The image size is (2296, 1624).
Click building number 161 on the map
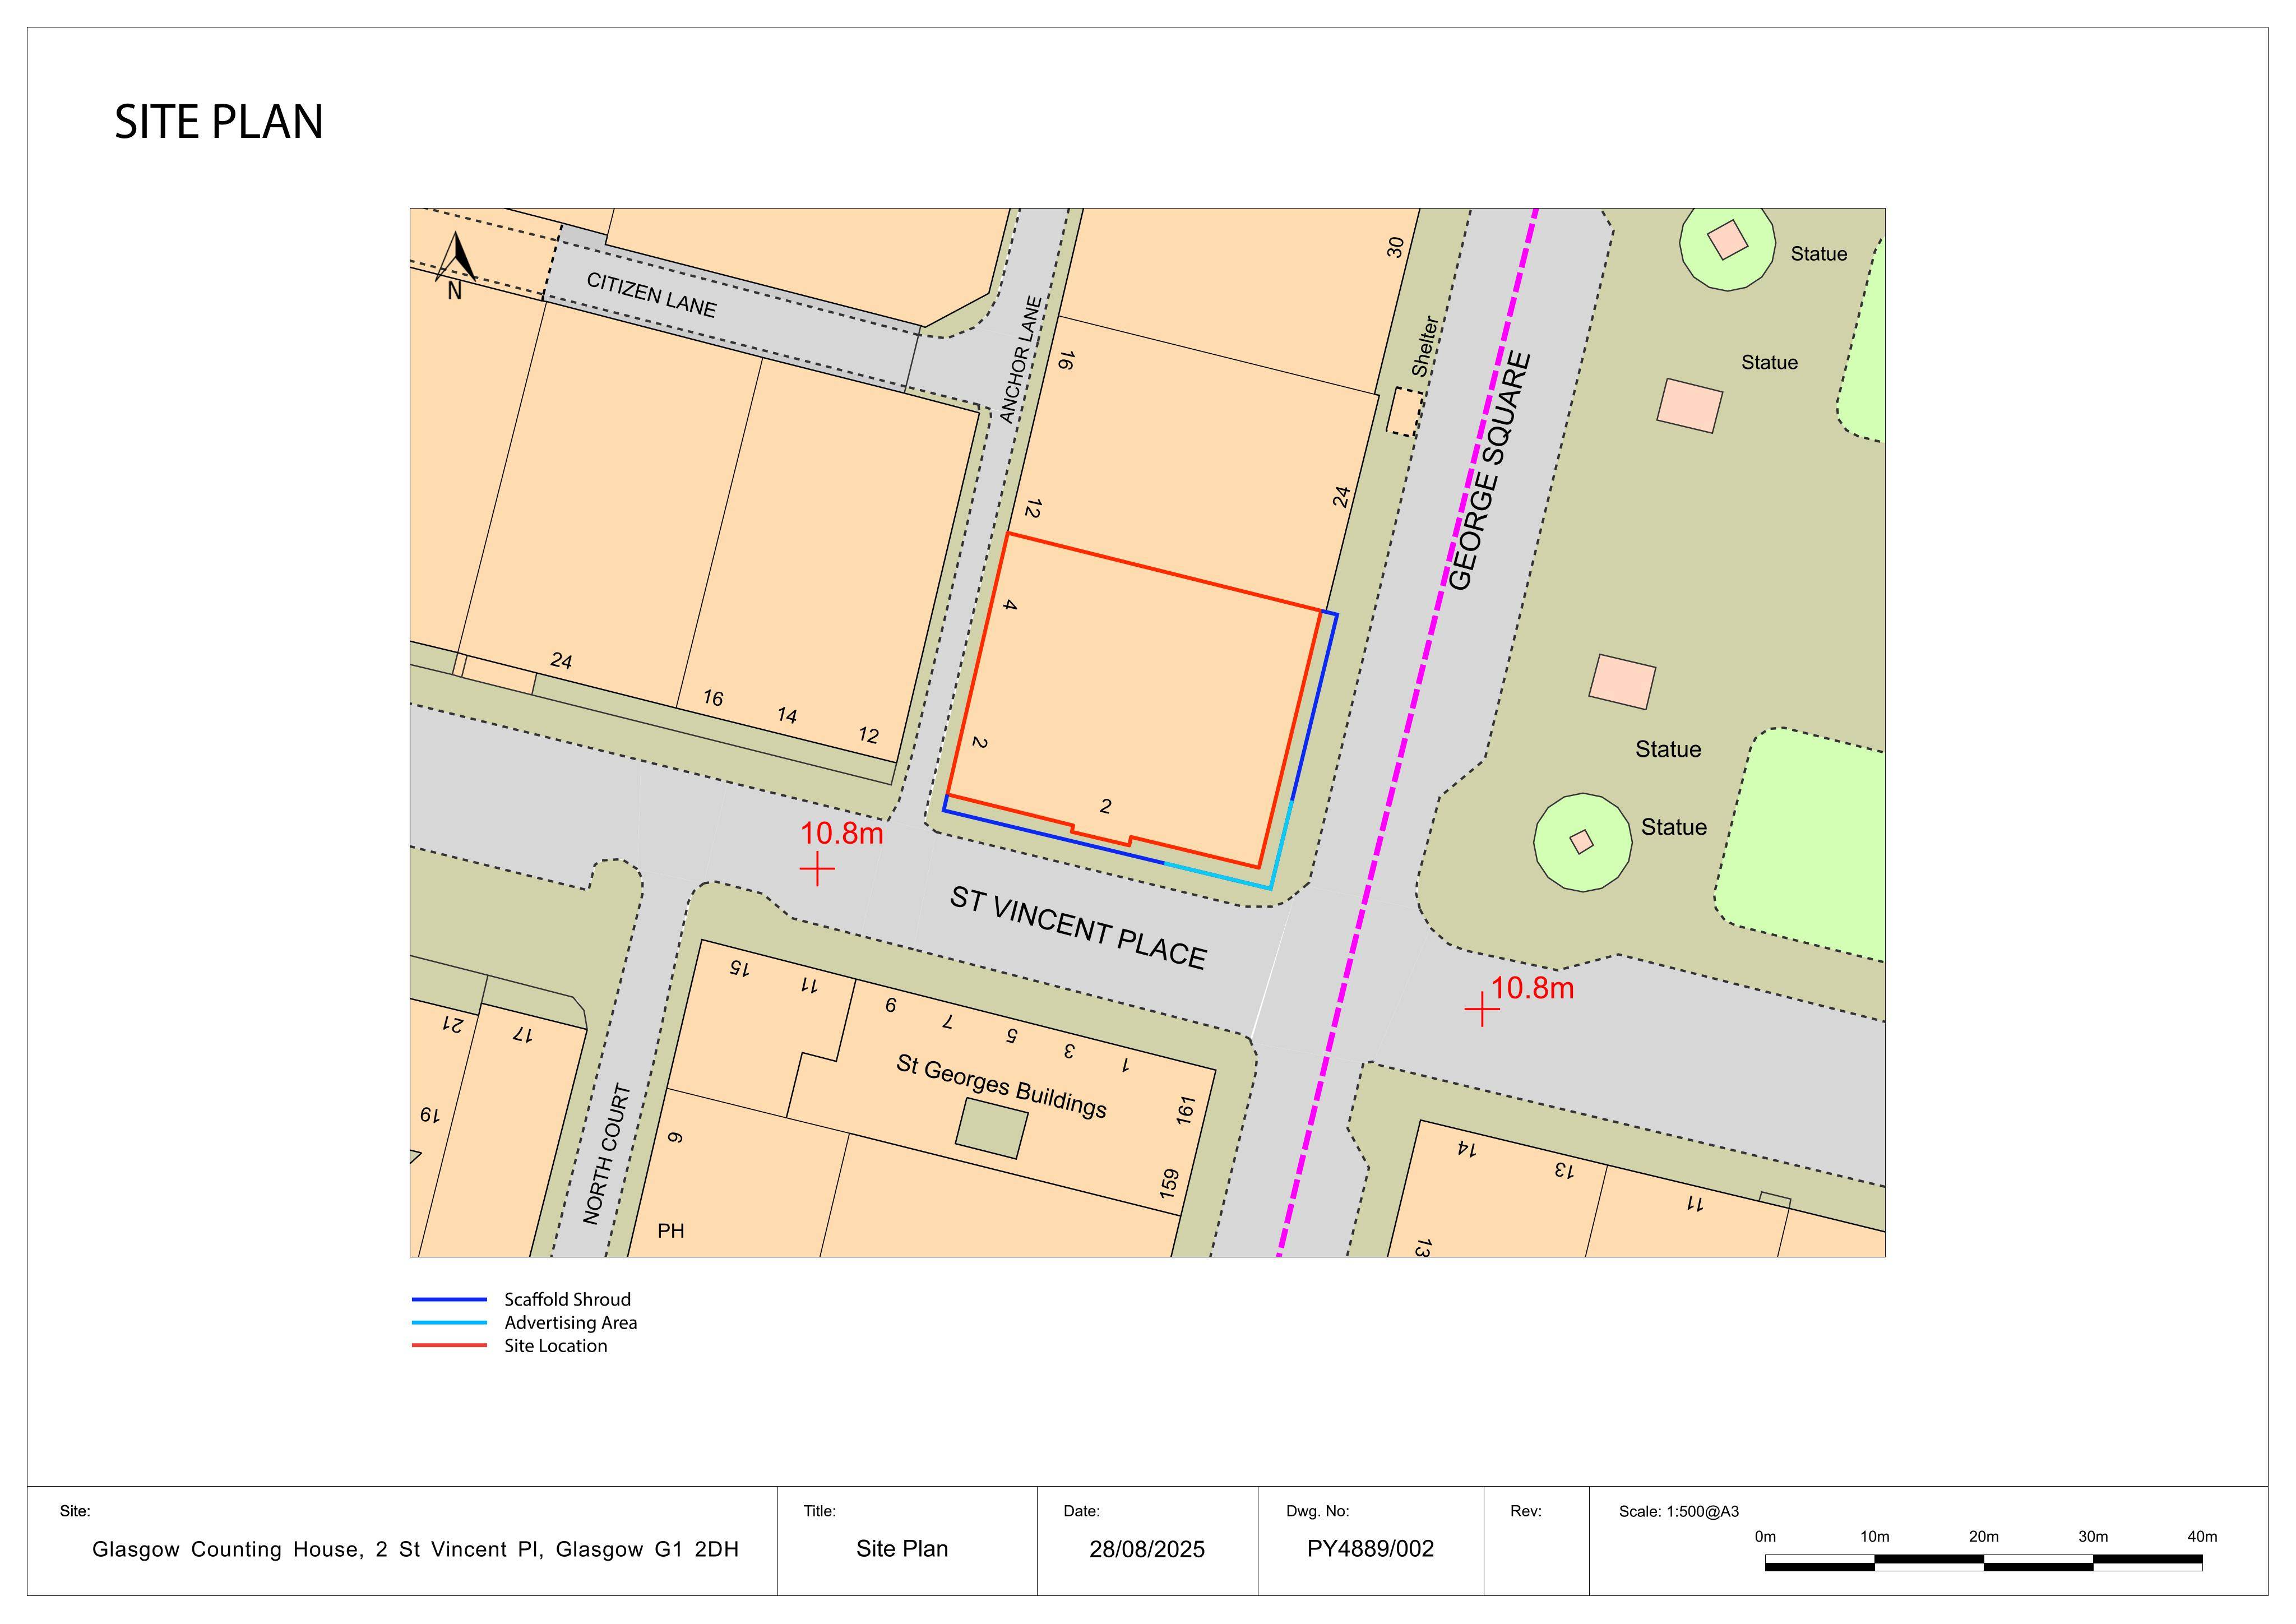click(x=1186, y=1110)
